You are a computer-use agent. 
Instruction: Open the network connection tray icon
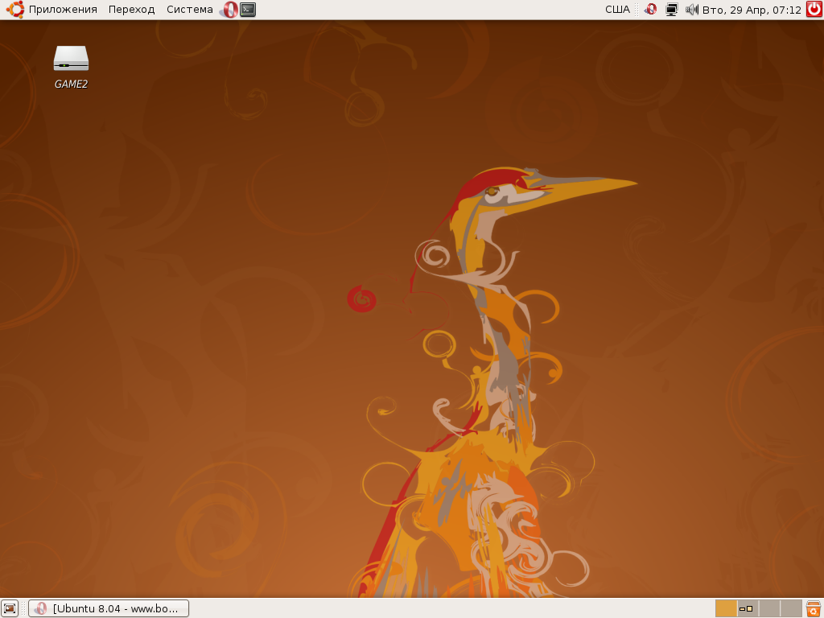coord(672,10)
